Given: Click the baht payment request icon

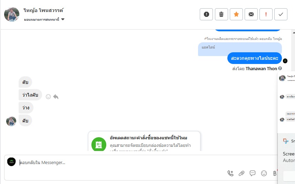Looking at the screenshot, I should (x=275, y=173).
